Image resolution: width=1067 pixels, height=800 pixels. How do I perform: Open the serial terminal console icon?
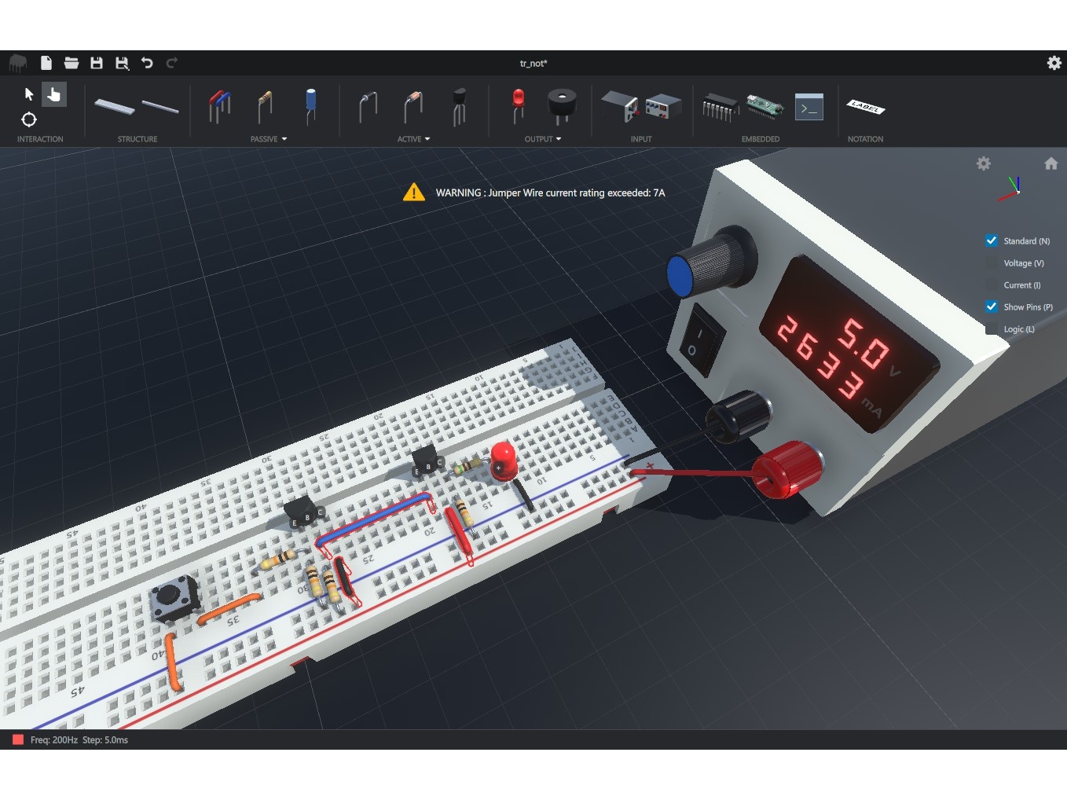808,108
